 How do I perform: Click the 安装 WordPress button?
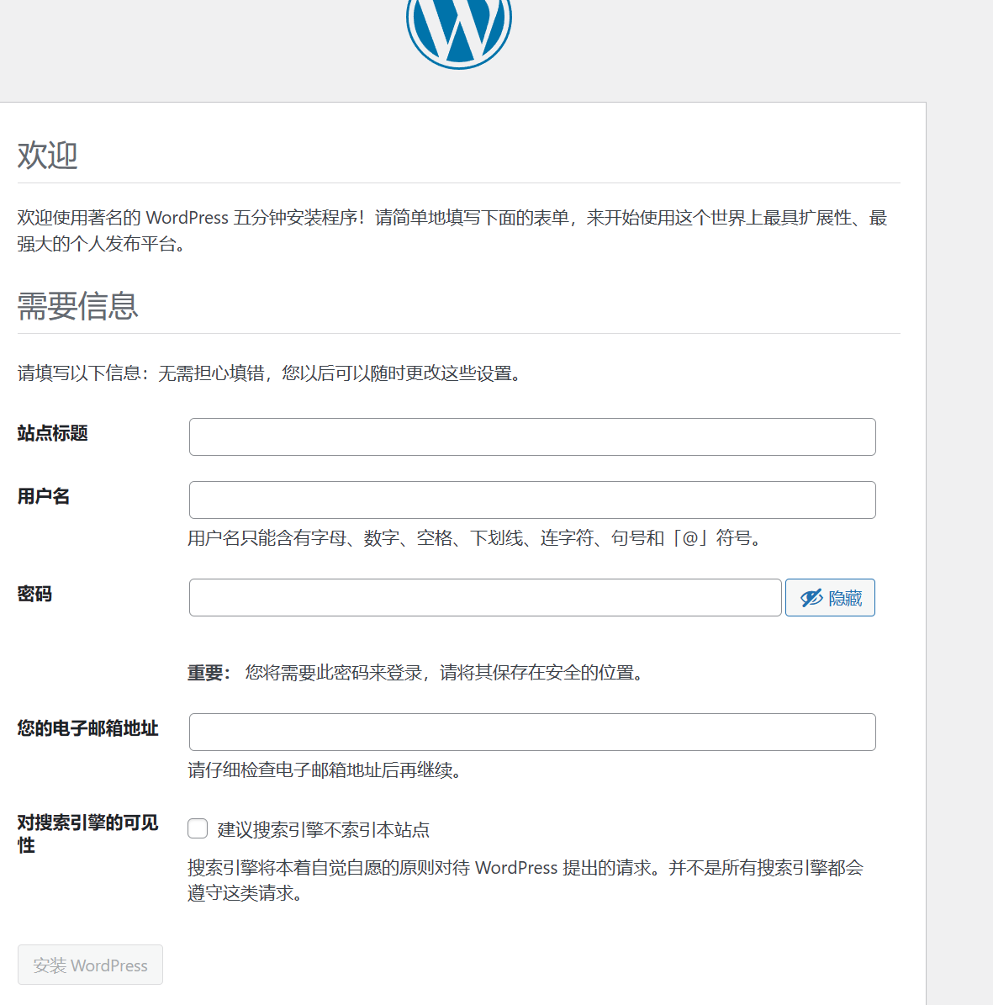90,965
